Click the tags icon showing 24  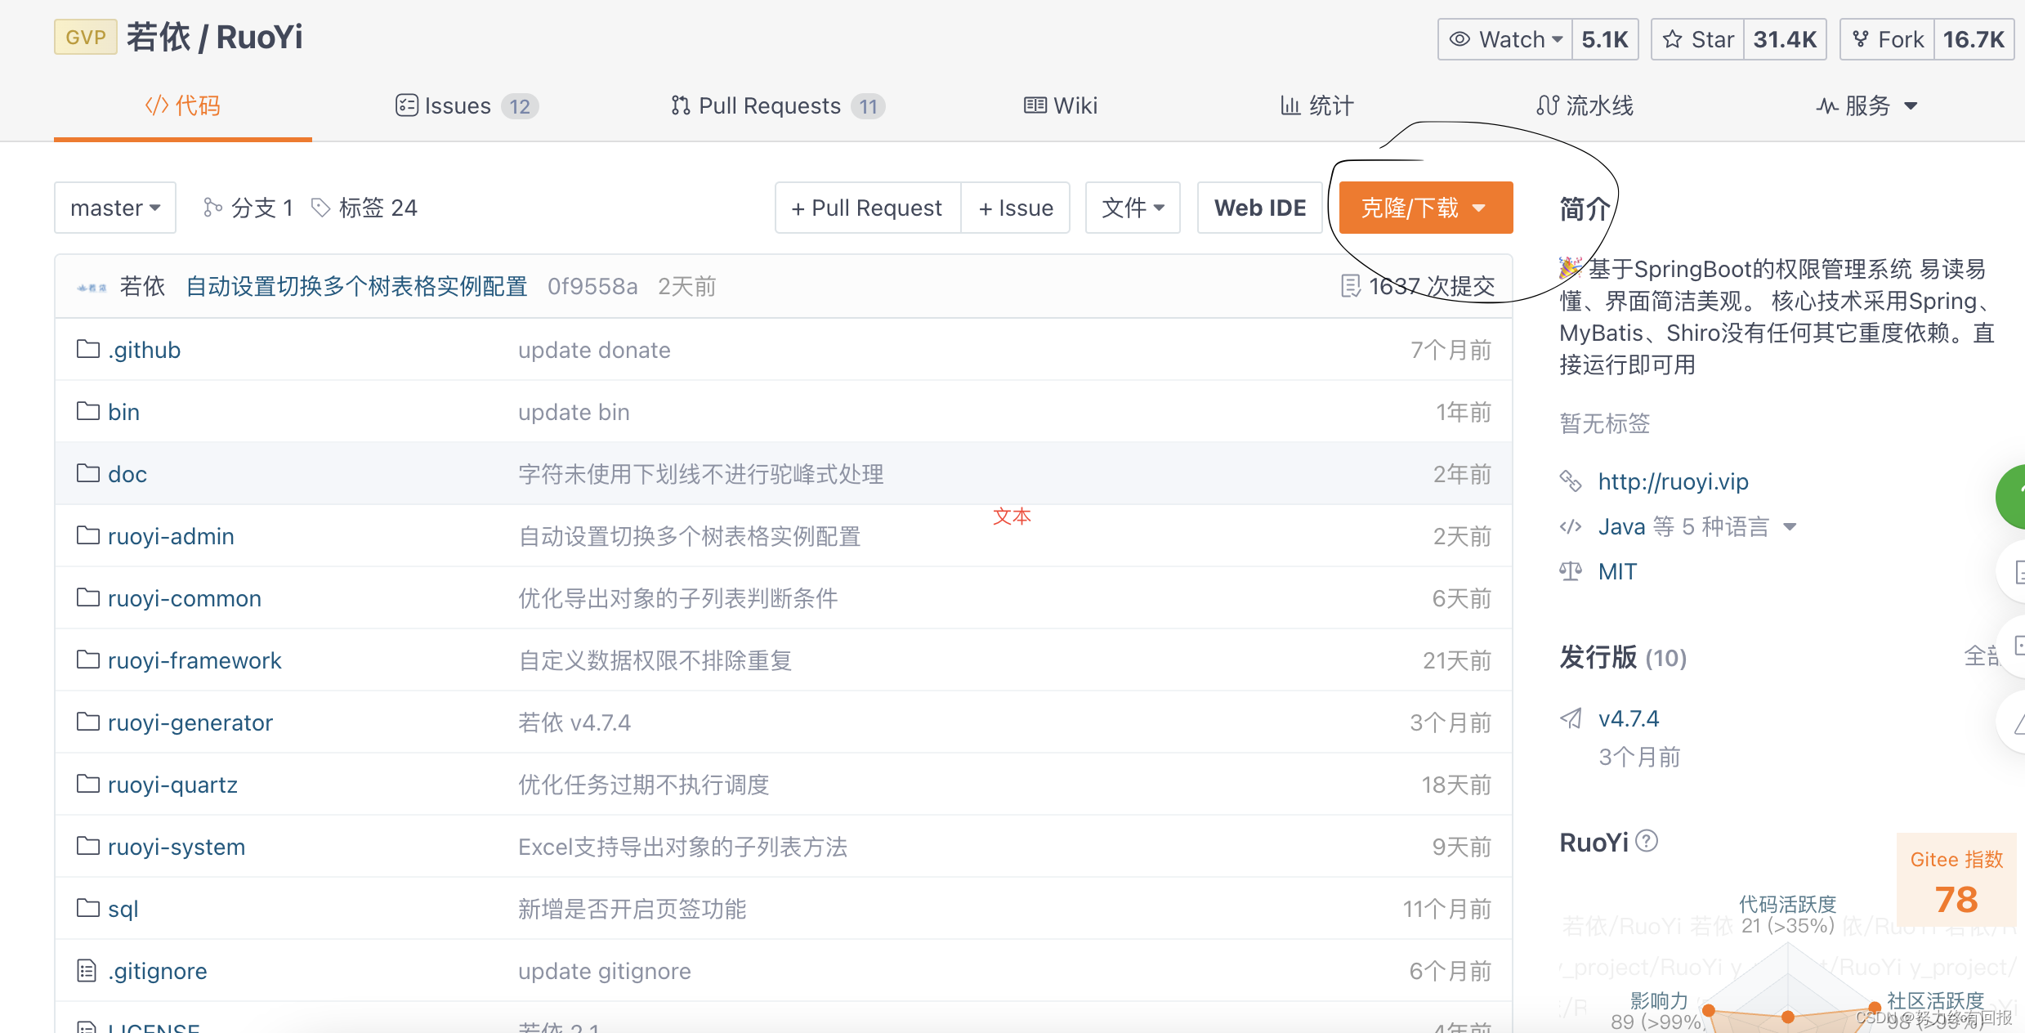coord(320,208)
